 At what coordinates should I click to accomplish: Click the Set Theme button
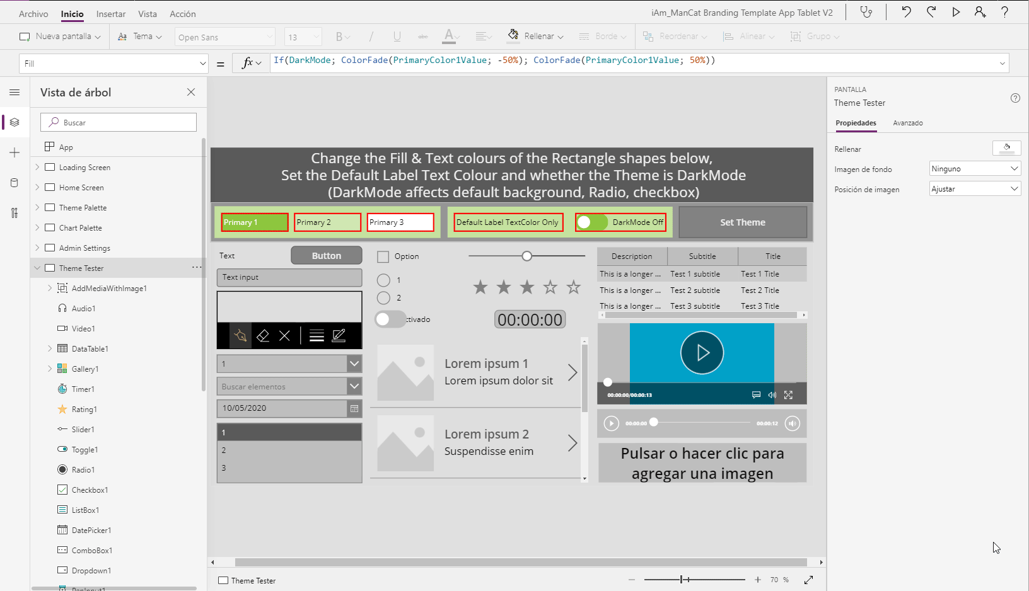pyautogui.click(x=743, y=222)
